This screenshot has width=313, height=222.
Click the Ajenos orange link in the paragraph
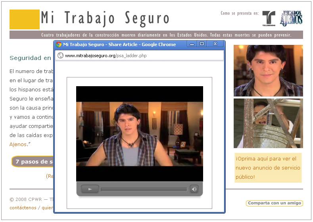[x=18, y=144]
